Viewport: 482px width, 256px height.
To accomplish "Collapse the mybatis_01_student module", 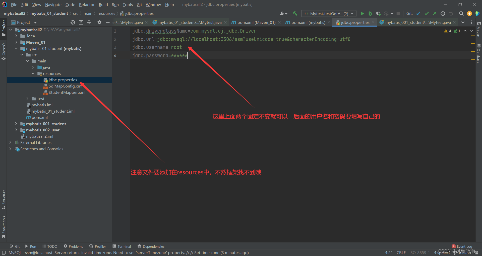I will click(x=16, y=48).
